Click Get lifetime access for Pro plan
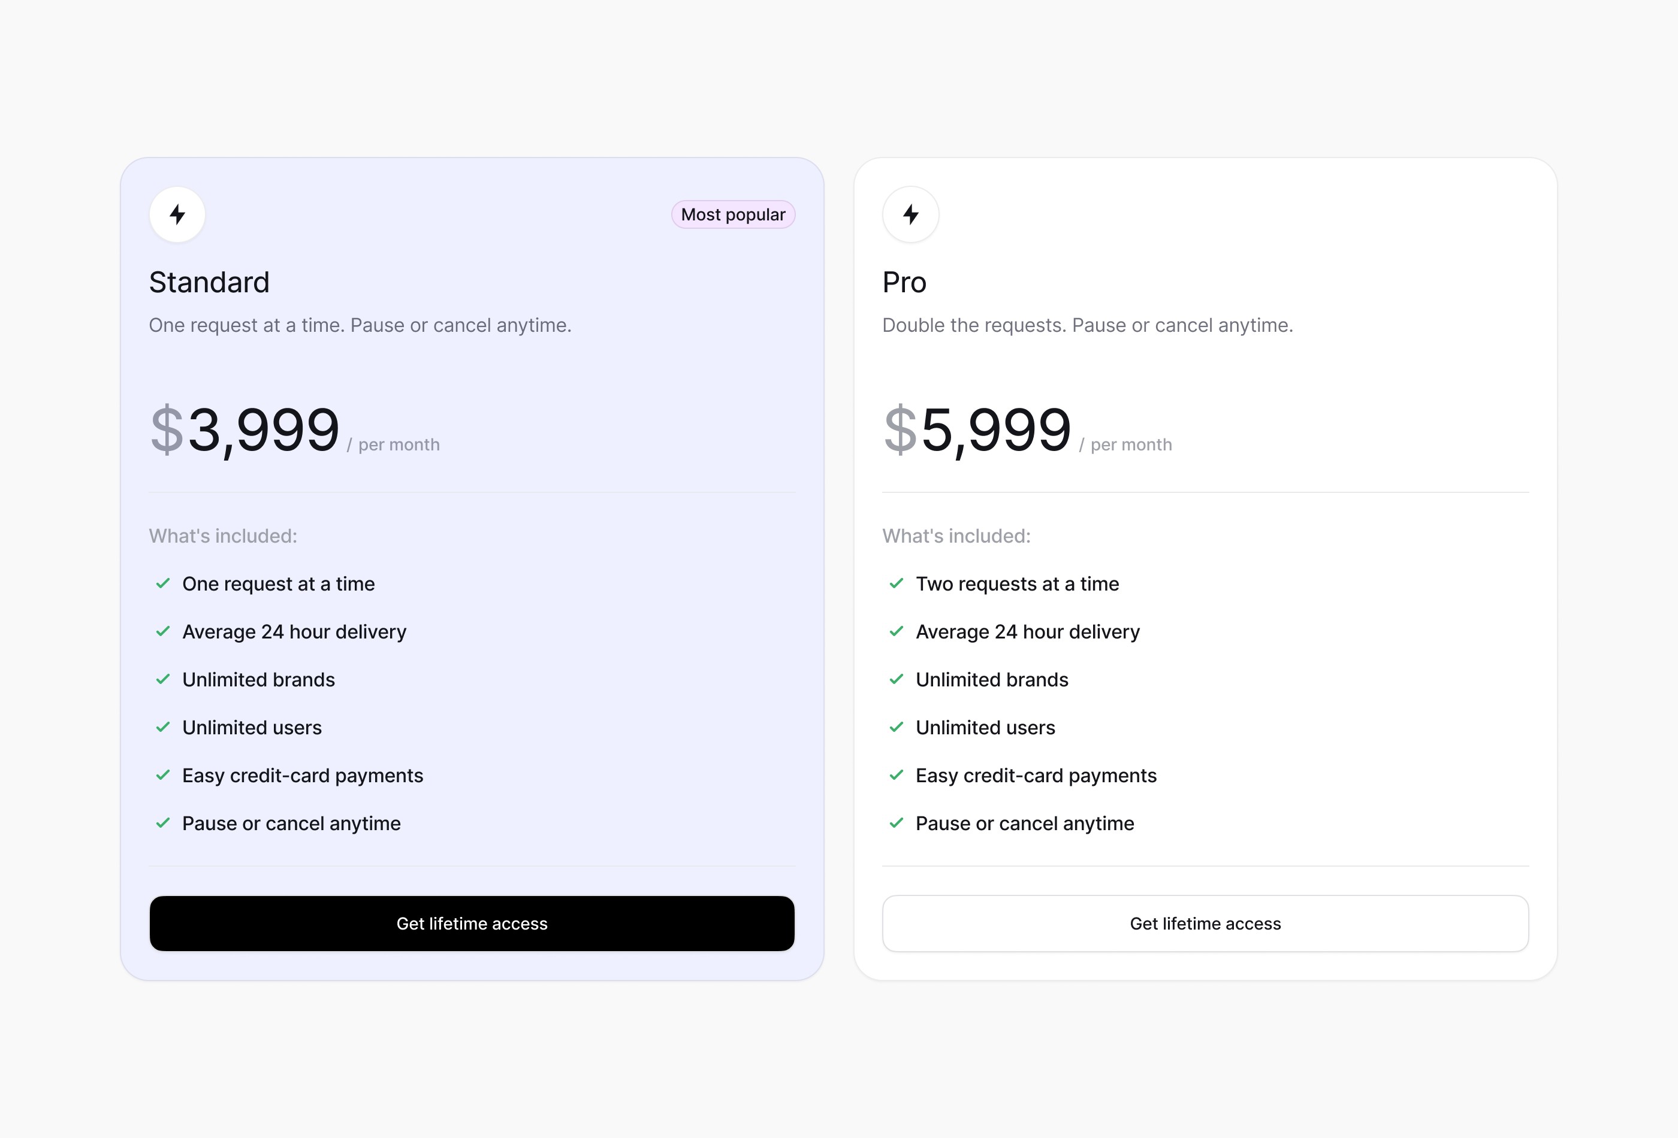 (x=1205, y=924)
